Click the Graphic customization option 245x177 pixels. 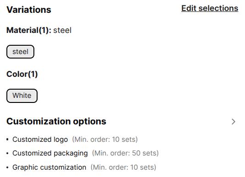(x=49, y=167)
